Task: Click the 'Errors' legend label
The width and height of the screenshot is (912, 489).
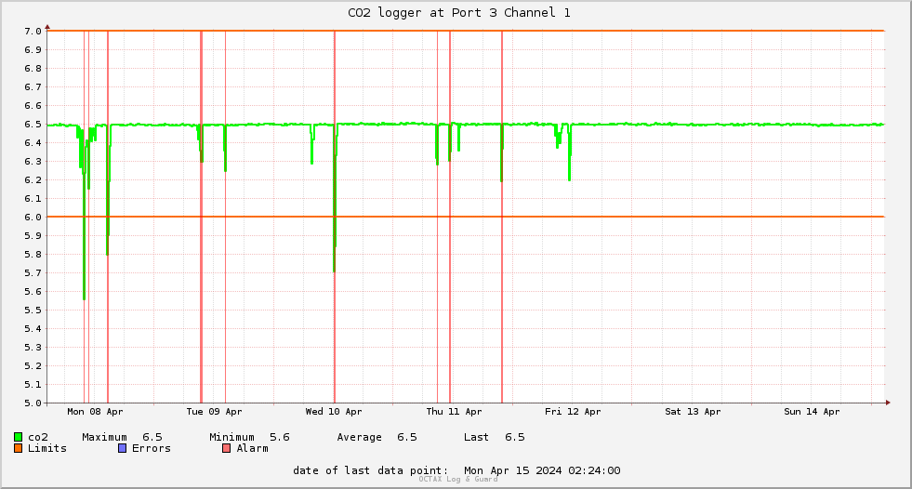Action: 152,448
